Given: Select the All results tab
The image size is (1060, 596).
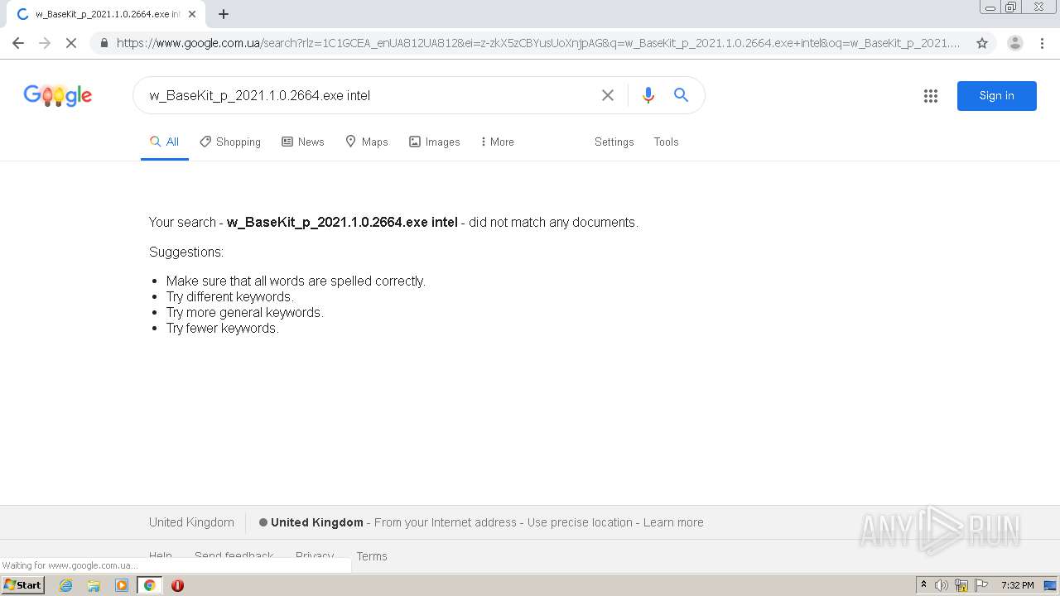Looking at the screenshot, I should point(164,142).
